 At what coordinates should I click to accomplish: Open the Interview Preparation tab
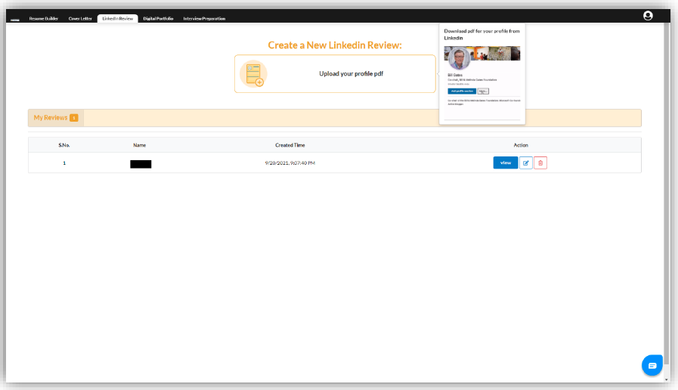204,18
